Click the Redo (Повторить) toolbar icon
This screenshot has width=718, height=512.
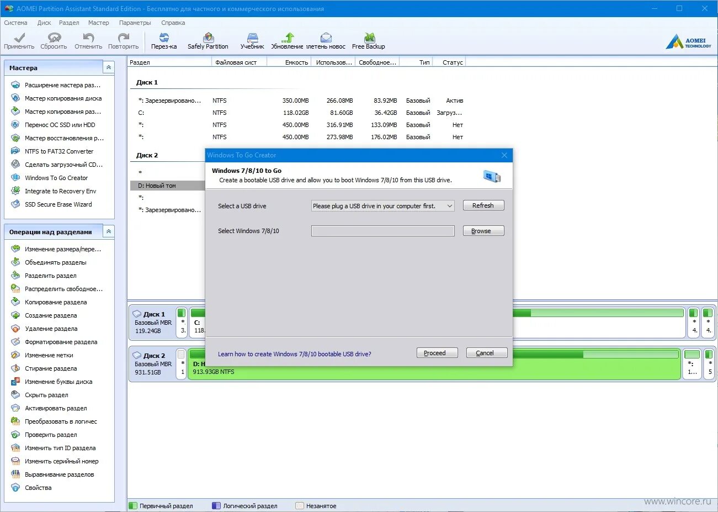(x=123, y=41)
